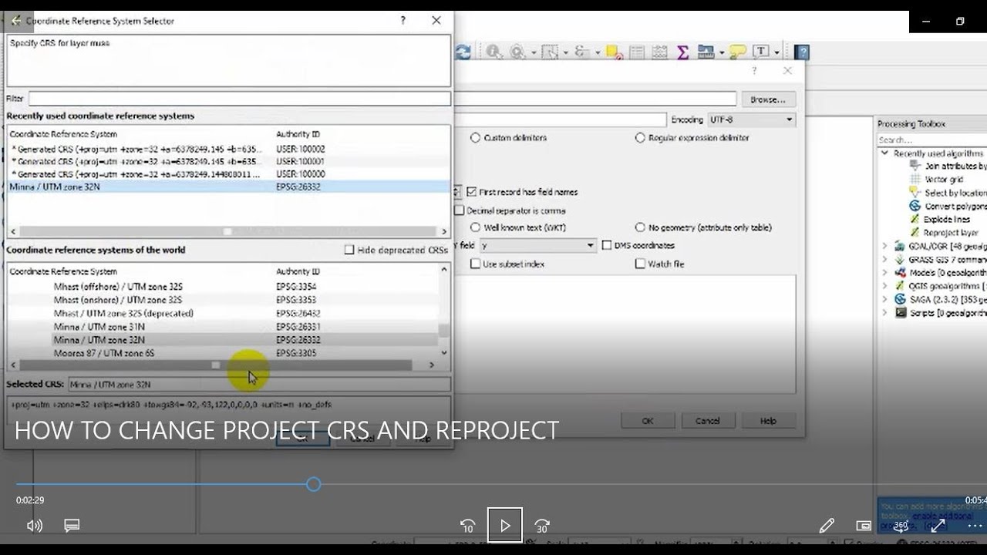
Task: Click the Select by Expression tool icon
Action: [581, 52]
